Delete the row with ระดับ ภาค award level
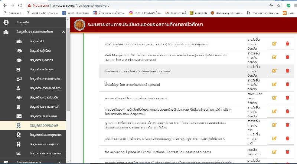This screenshot has height=164, width=297. [x=287, y=125]
